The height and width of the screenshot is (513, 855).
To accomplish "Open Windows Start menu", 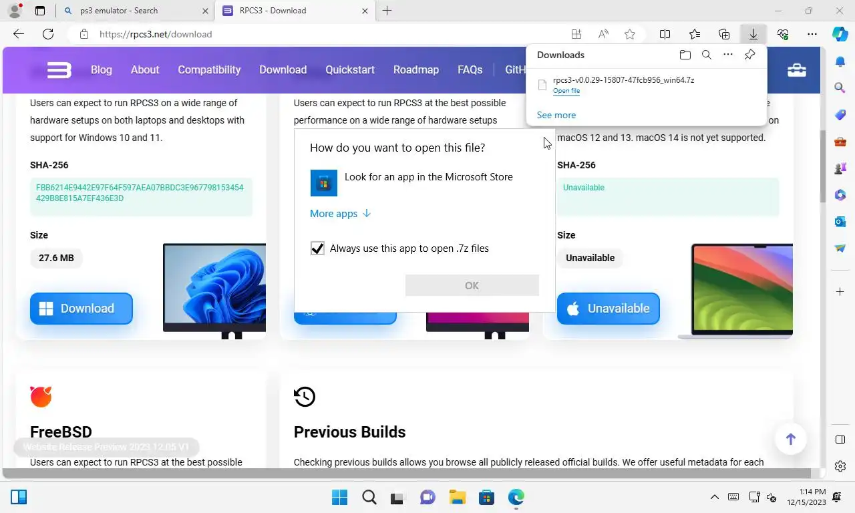I will click(339, 497).
